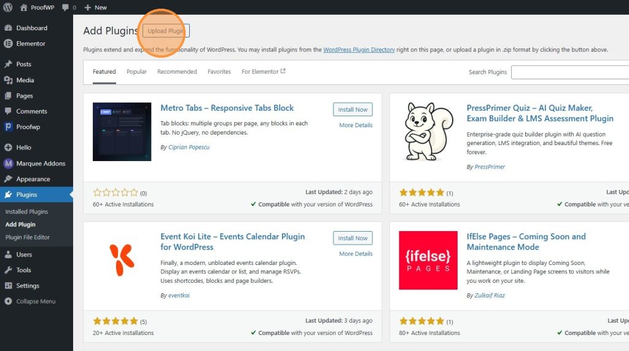Screen dimensions: 629x351
Task: Click '60+ Active Installations' under Metro Tabs
Action: pos(123,204)
